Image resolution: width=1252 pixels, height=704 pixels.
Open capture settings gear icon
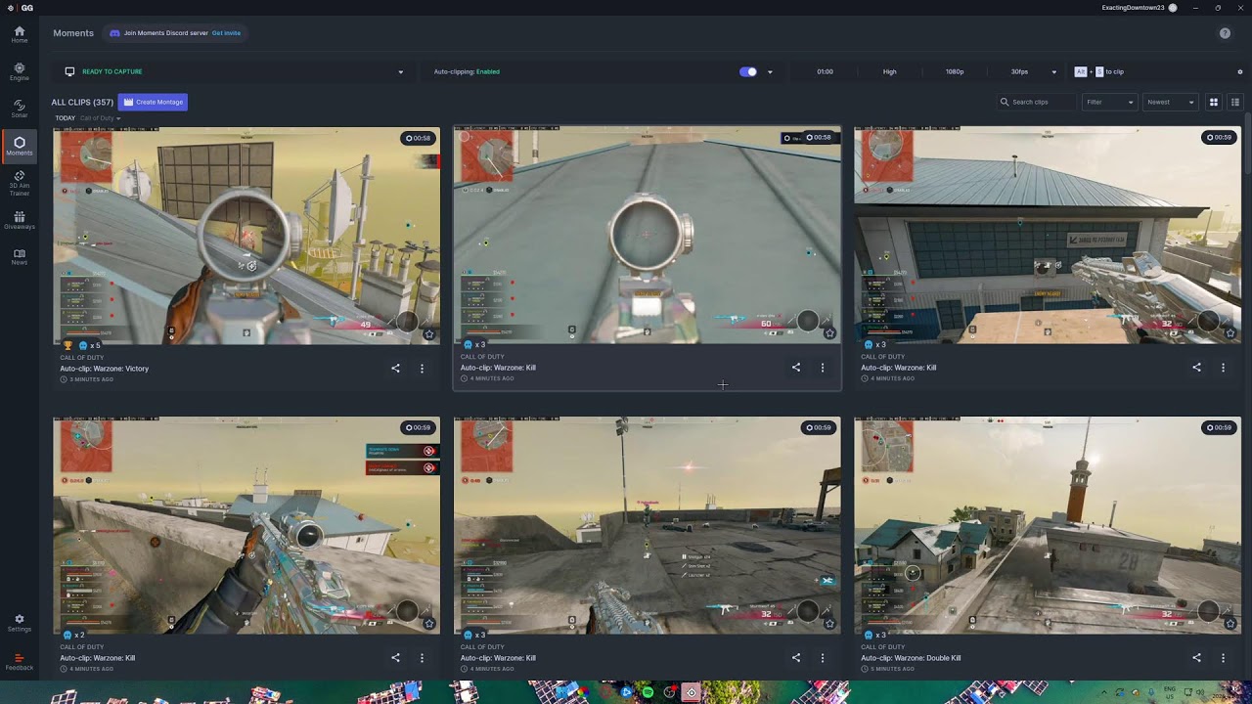1240,71
